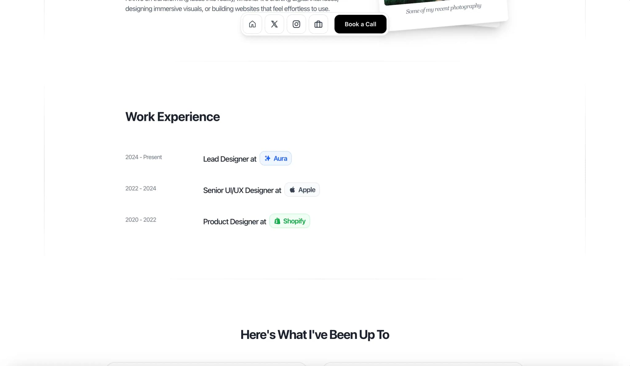Viewport: 630px width, 366px height.
Task: Click the Senior UI/UX Designer text
Action: coord(242,190)
